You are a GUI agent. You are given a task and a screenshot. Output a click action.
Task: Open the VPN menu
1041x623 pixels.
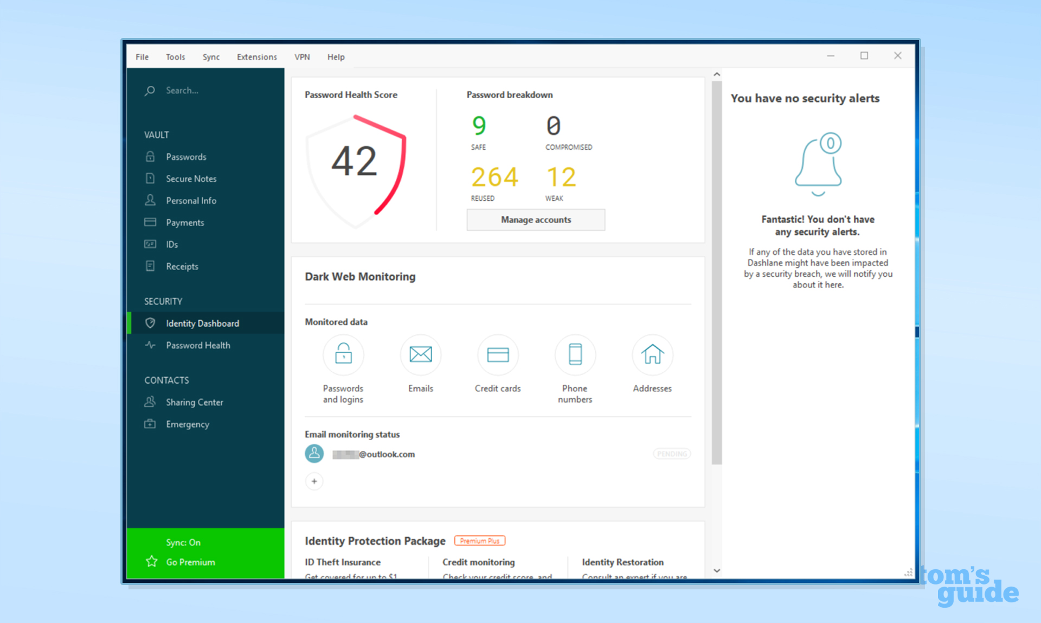(x=302, y=57)
